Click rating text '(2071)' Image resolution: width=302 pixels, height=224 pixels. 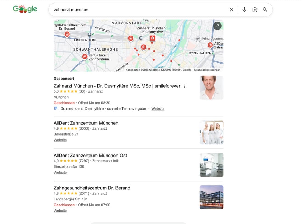pyautogui.click(x=84, y=193)
